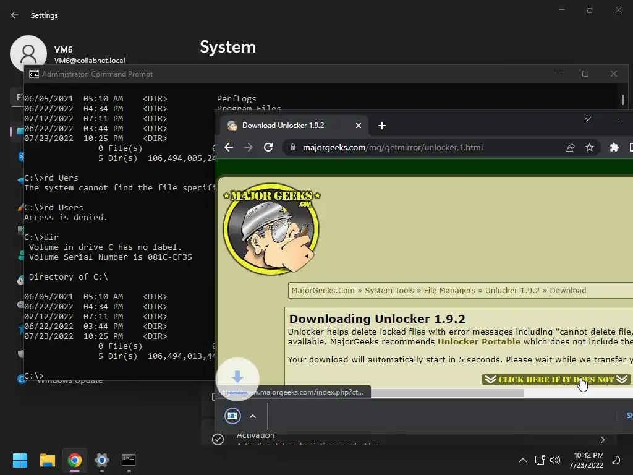Open Unlocker 1.9.2 breadcrumb link
Viewport: 633px width, 475px height.
click(x=512, y=291)
